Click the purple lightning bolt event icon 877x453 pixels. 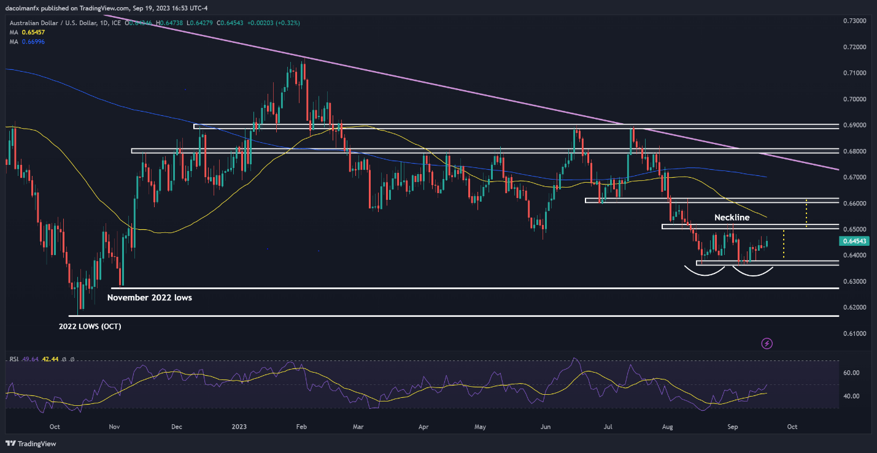click(x=767, y=343)
